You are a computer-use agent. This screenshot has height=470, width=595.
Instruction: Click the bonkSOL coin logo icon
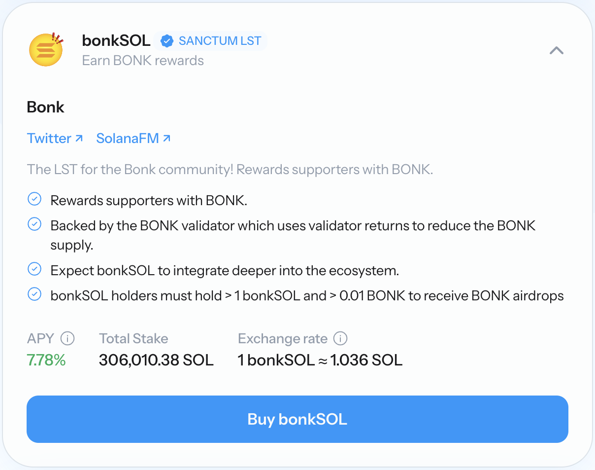pyautogui.click(x=45, y=49)
